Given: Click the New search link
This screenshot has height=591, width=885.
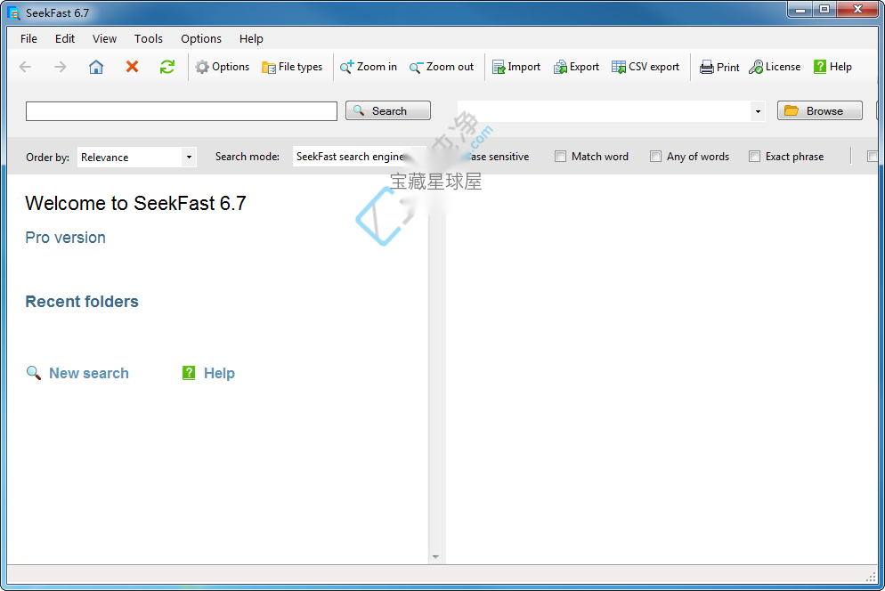Looking at the screenshot, I should (x=89, y=373).
